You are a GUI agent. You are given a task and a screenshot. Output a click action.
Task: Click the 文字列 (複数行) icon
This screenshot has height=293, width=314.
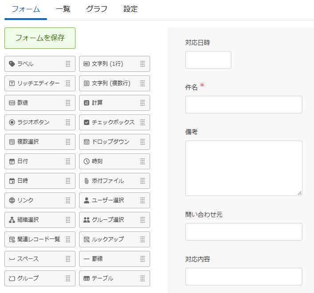[87, 83]
